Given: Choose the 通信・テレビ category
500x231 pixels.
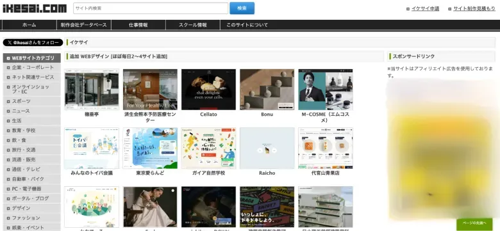Looking at the screenshot, I should tap(32, 170).
